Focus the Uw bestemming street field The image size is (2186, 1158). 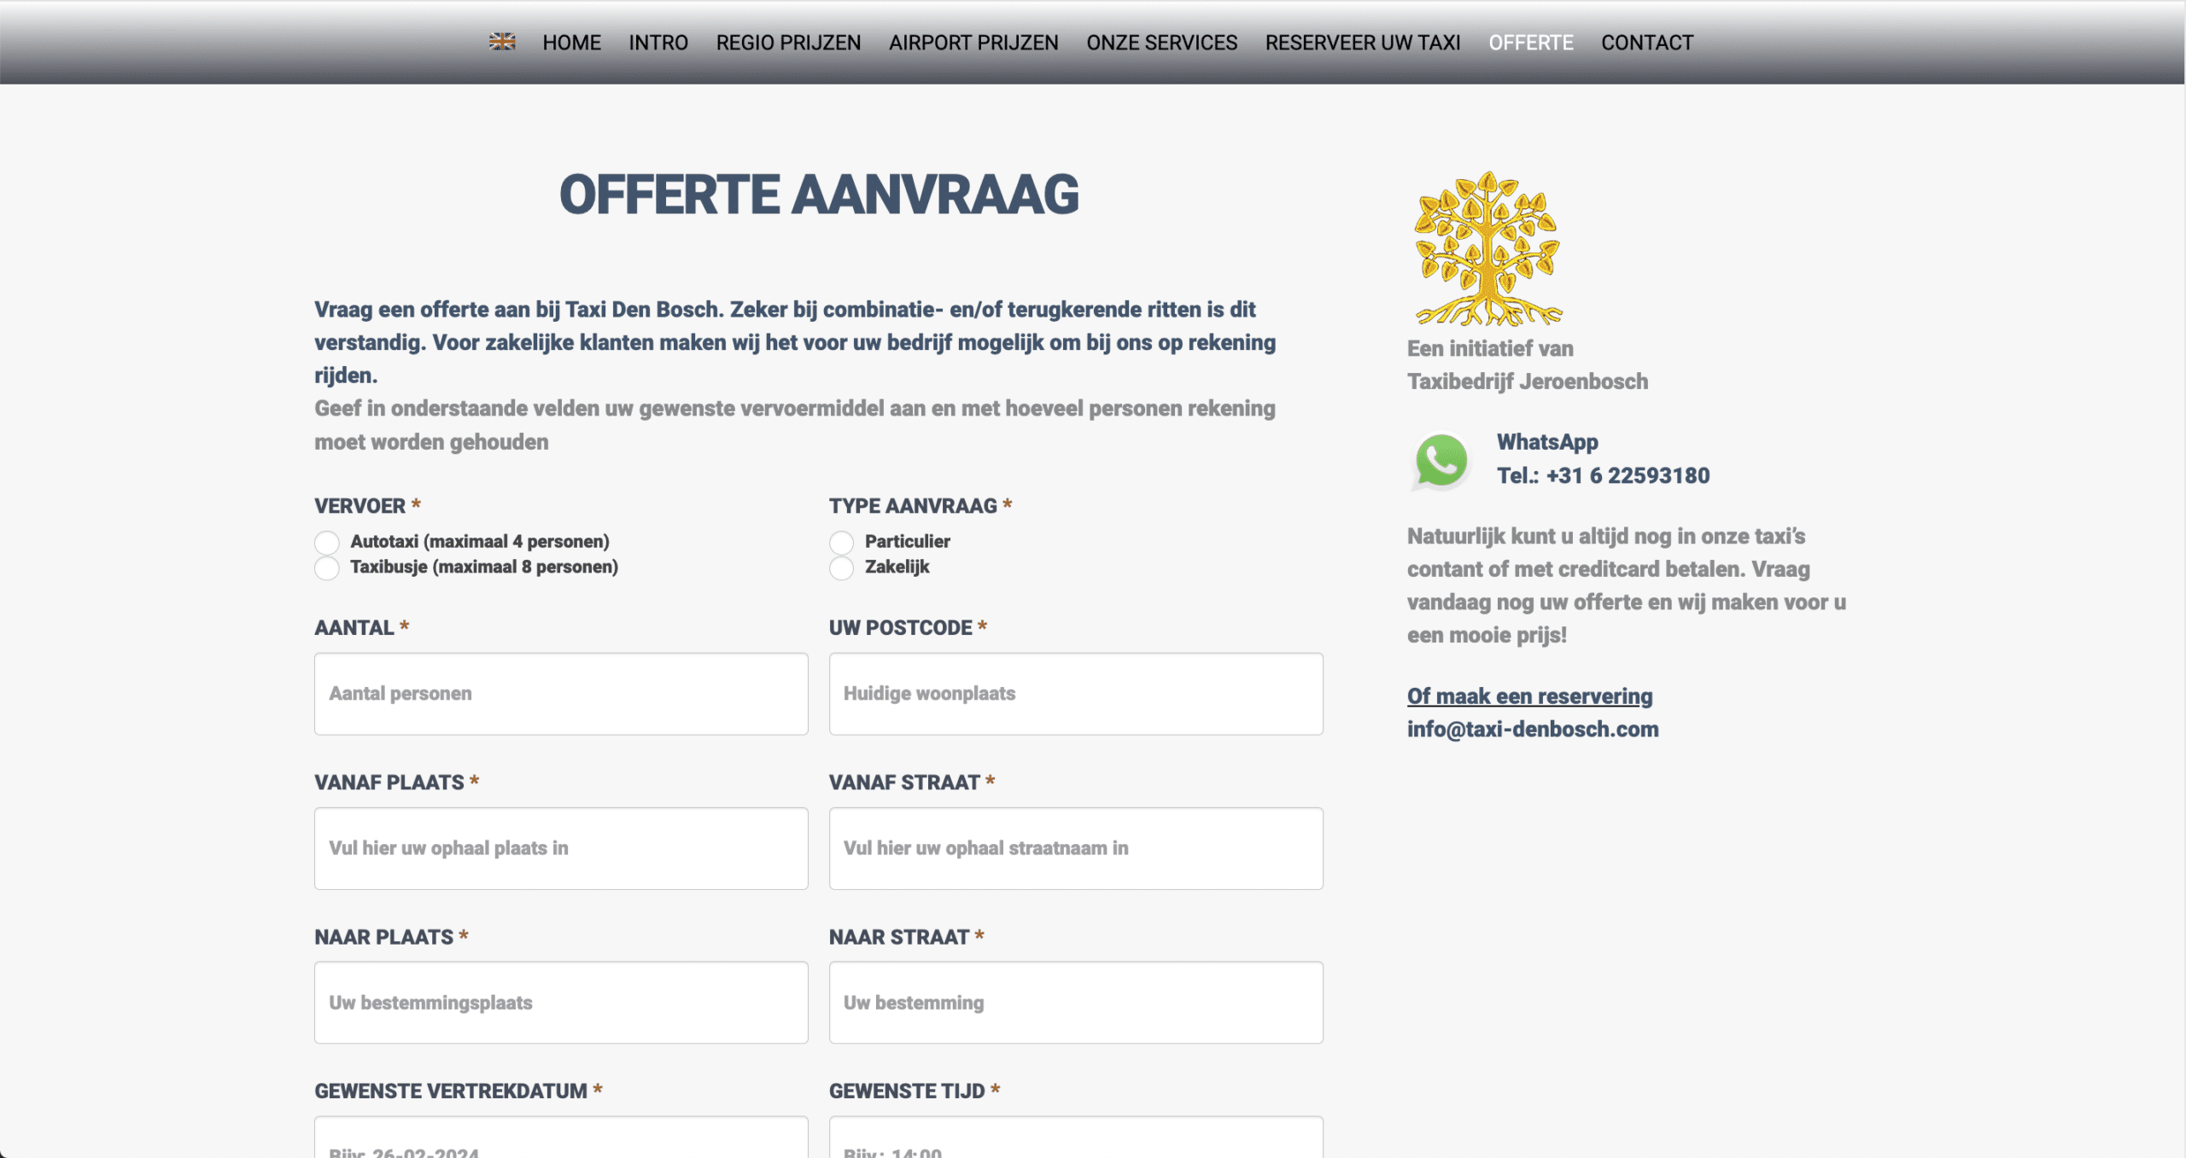coord(1076,1003)
